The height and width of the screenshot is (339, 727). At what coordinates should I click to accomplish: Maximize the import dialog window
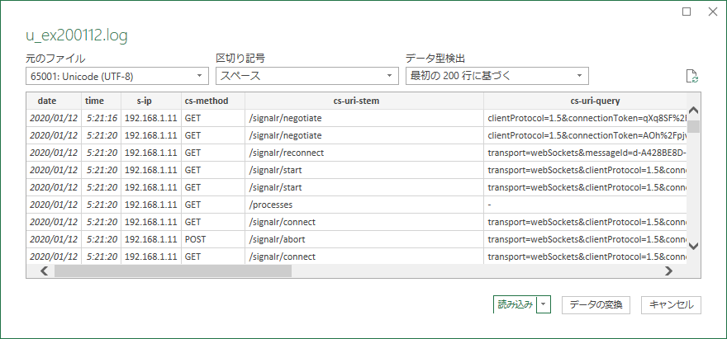(x=687, y=12)
